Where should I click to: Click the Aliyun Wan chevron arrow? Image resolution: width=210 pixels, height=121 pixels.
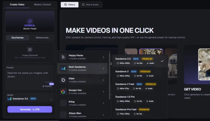[103, 115]
